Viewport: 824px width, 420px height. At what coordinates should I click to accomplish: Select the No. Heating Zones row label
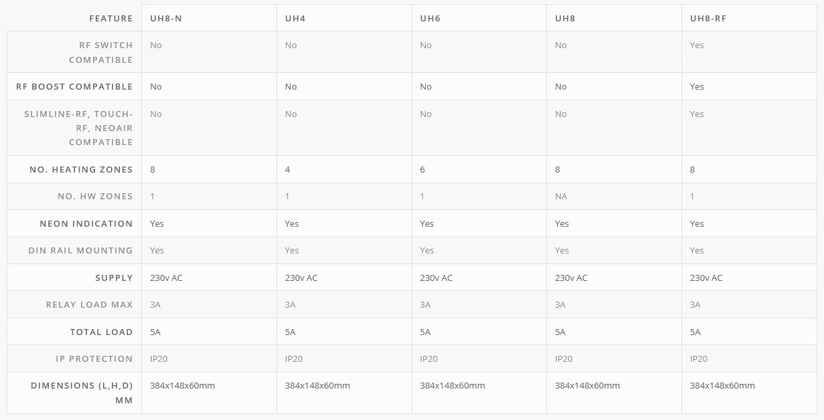tap(81, 169)
